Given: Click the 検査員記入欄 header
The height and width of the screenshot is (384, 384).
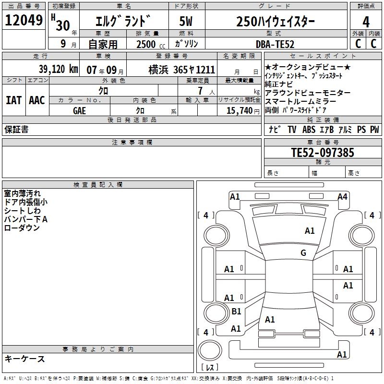Looking at the screenshot, I should coord(98,185).
